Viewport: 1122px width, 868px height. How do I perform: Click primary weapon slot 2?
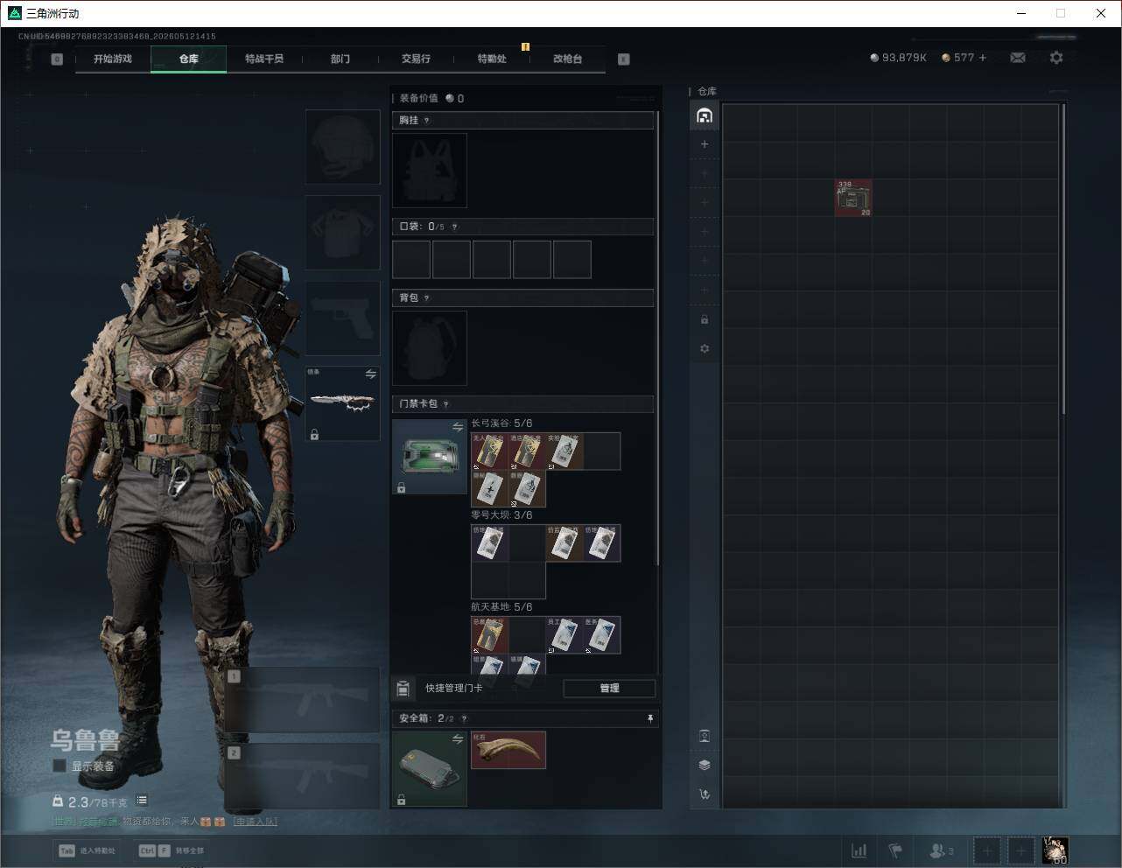tap(303, 777)
